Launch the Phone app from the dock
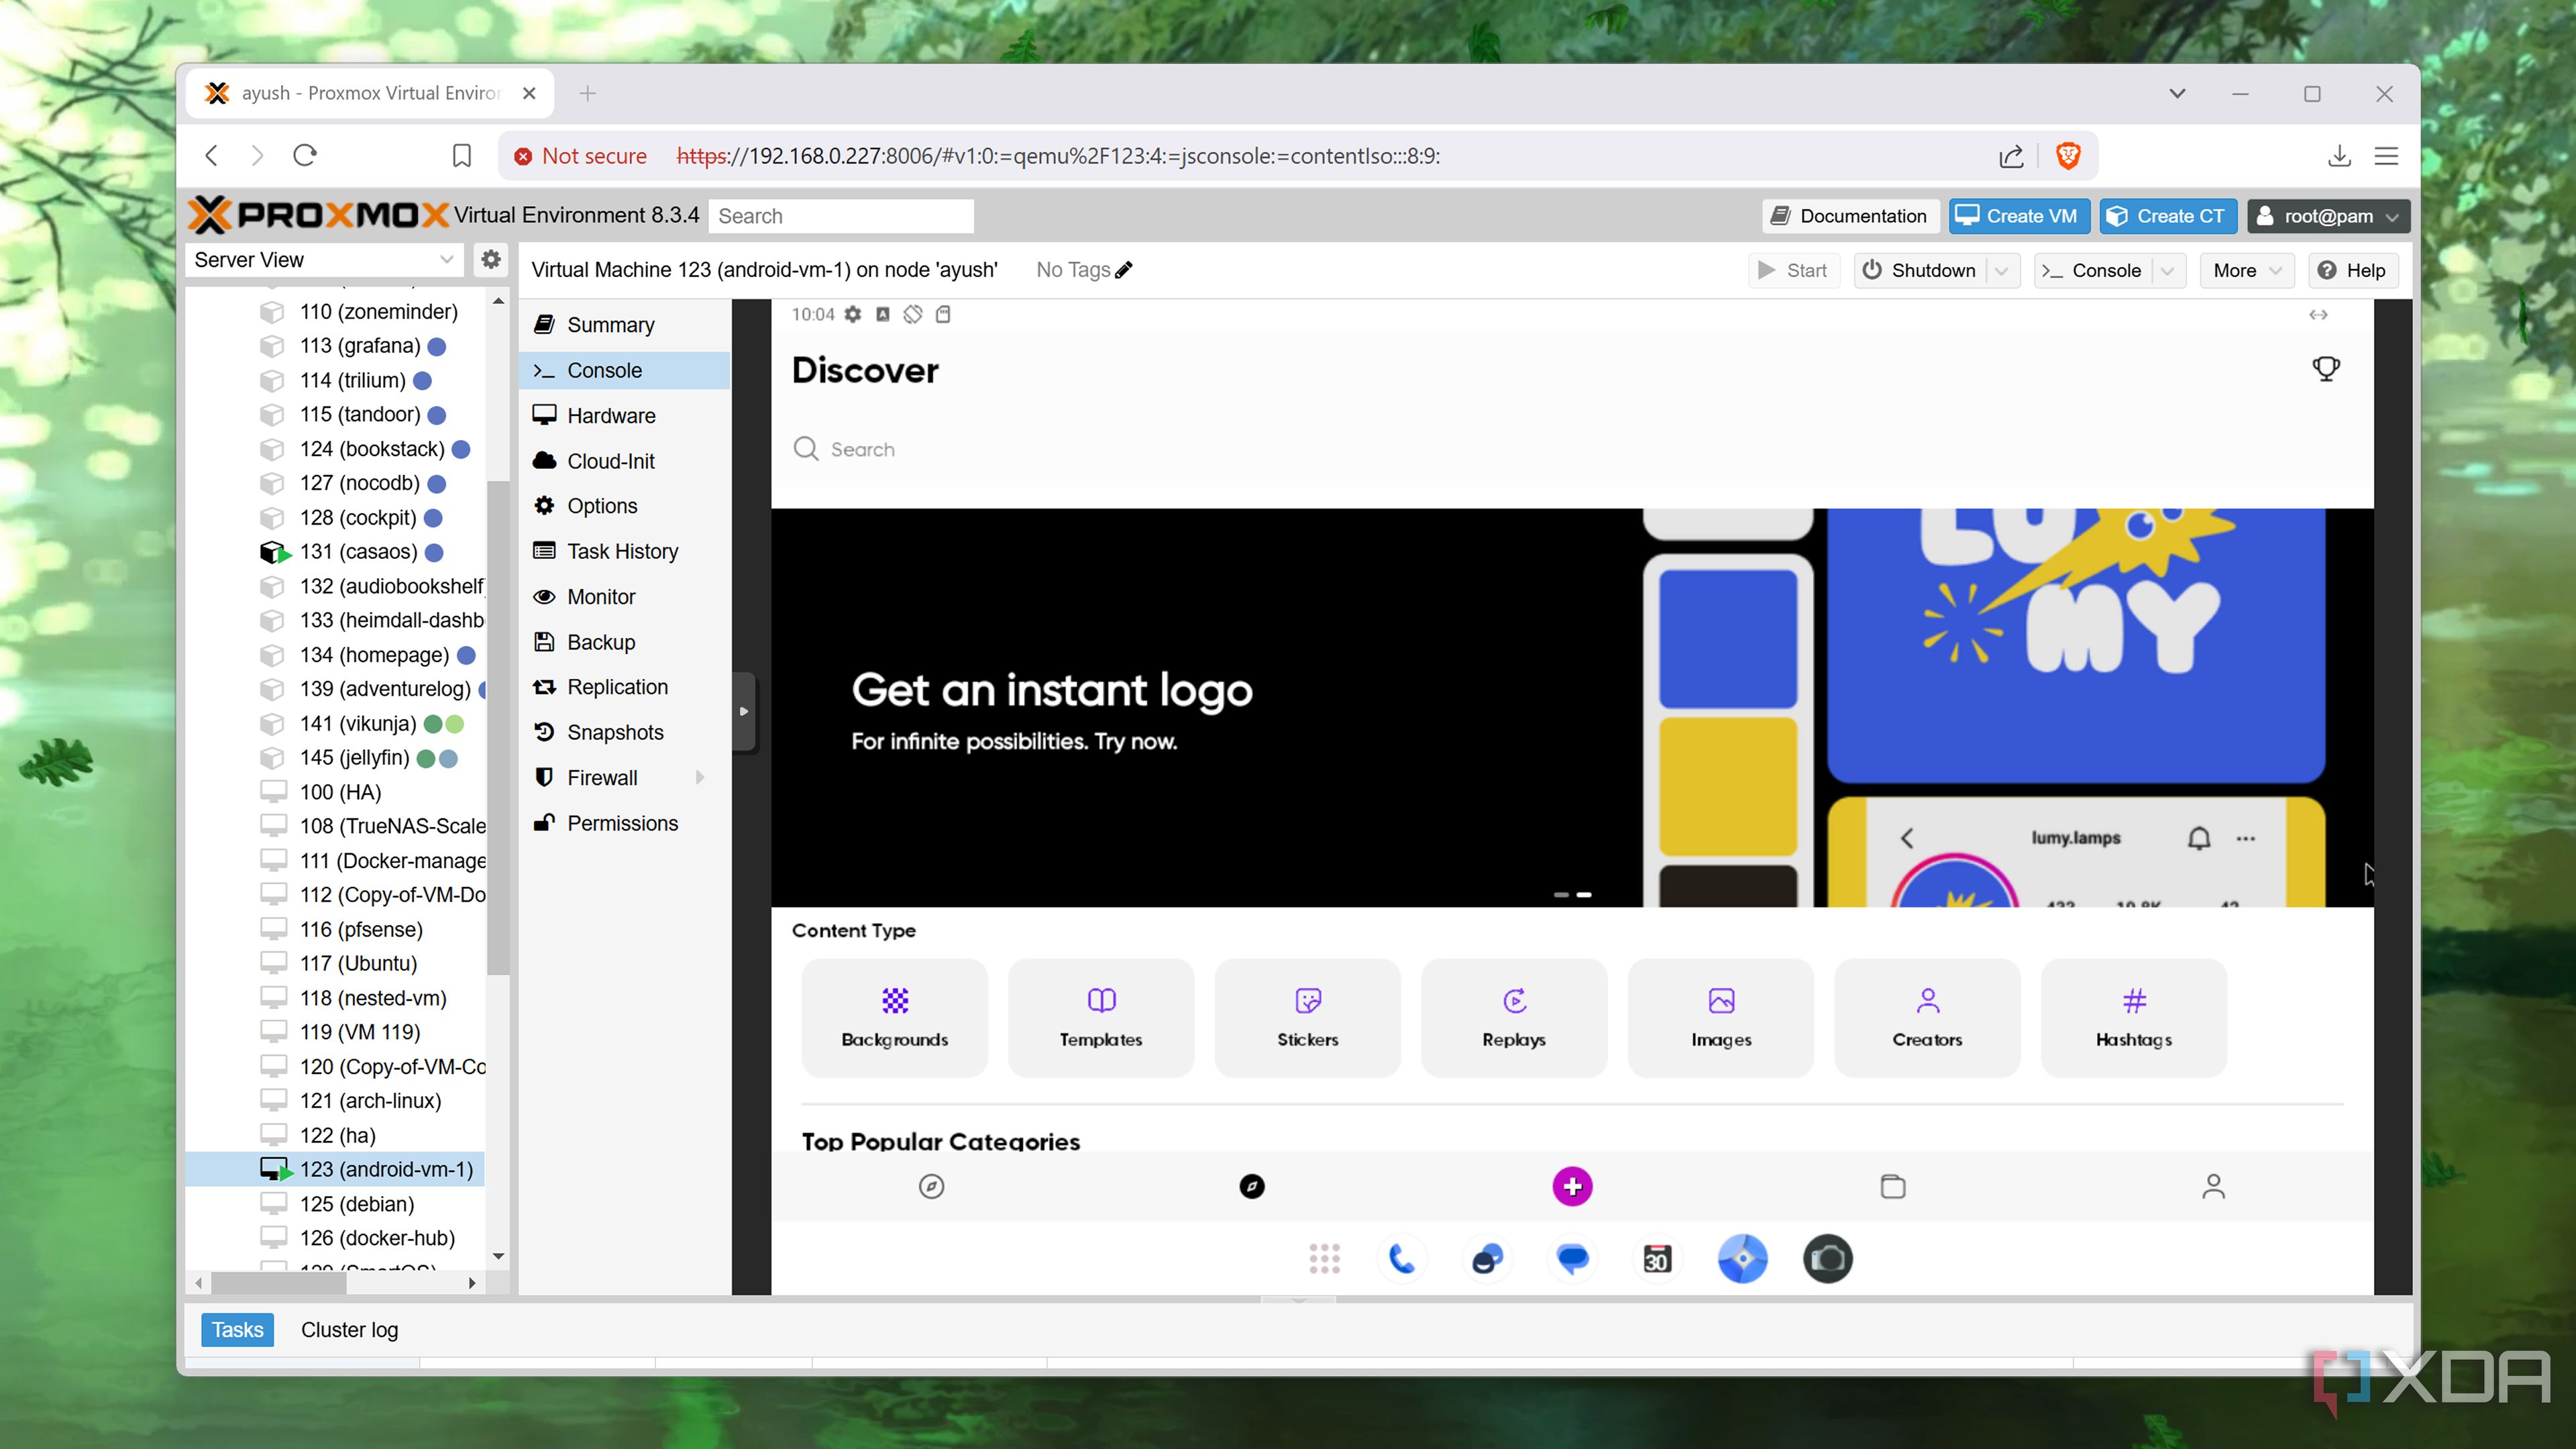The height and width of the screenshot is (1449, 2576). pyautogui.click(x=1403, y=1259)
